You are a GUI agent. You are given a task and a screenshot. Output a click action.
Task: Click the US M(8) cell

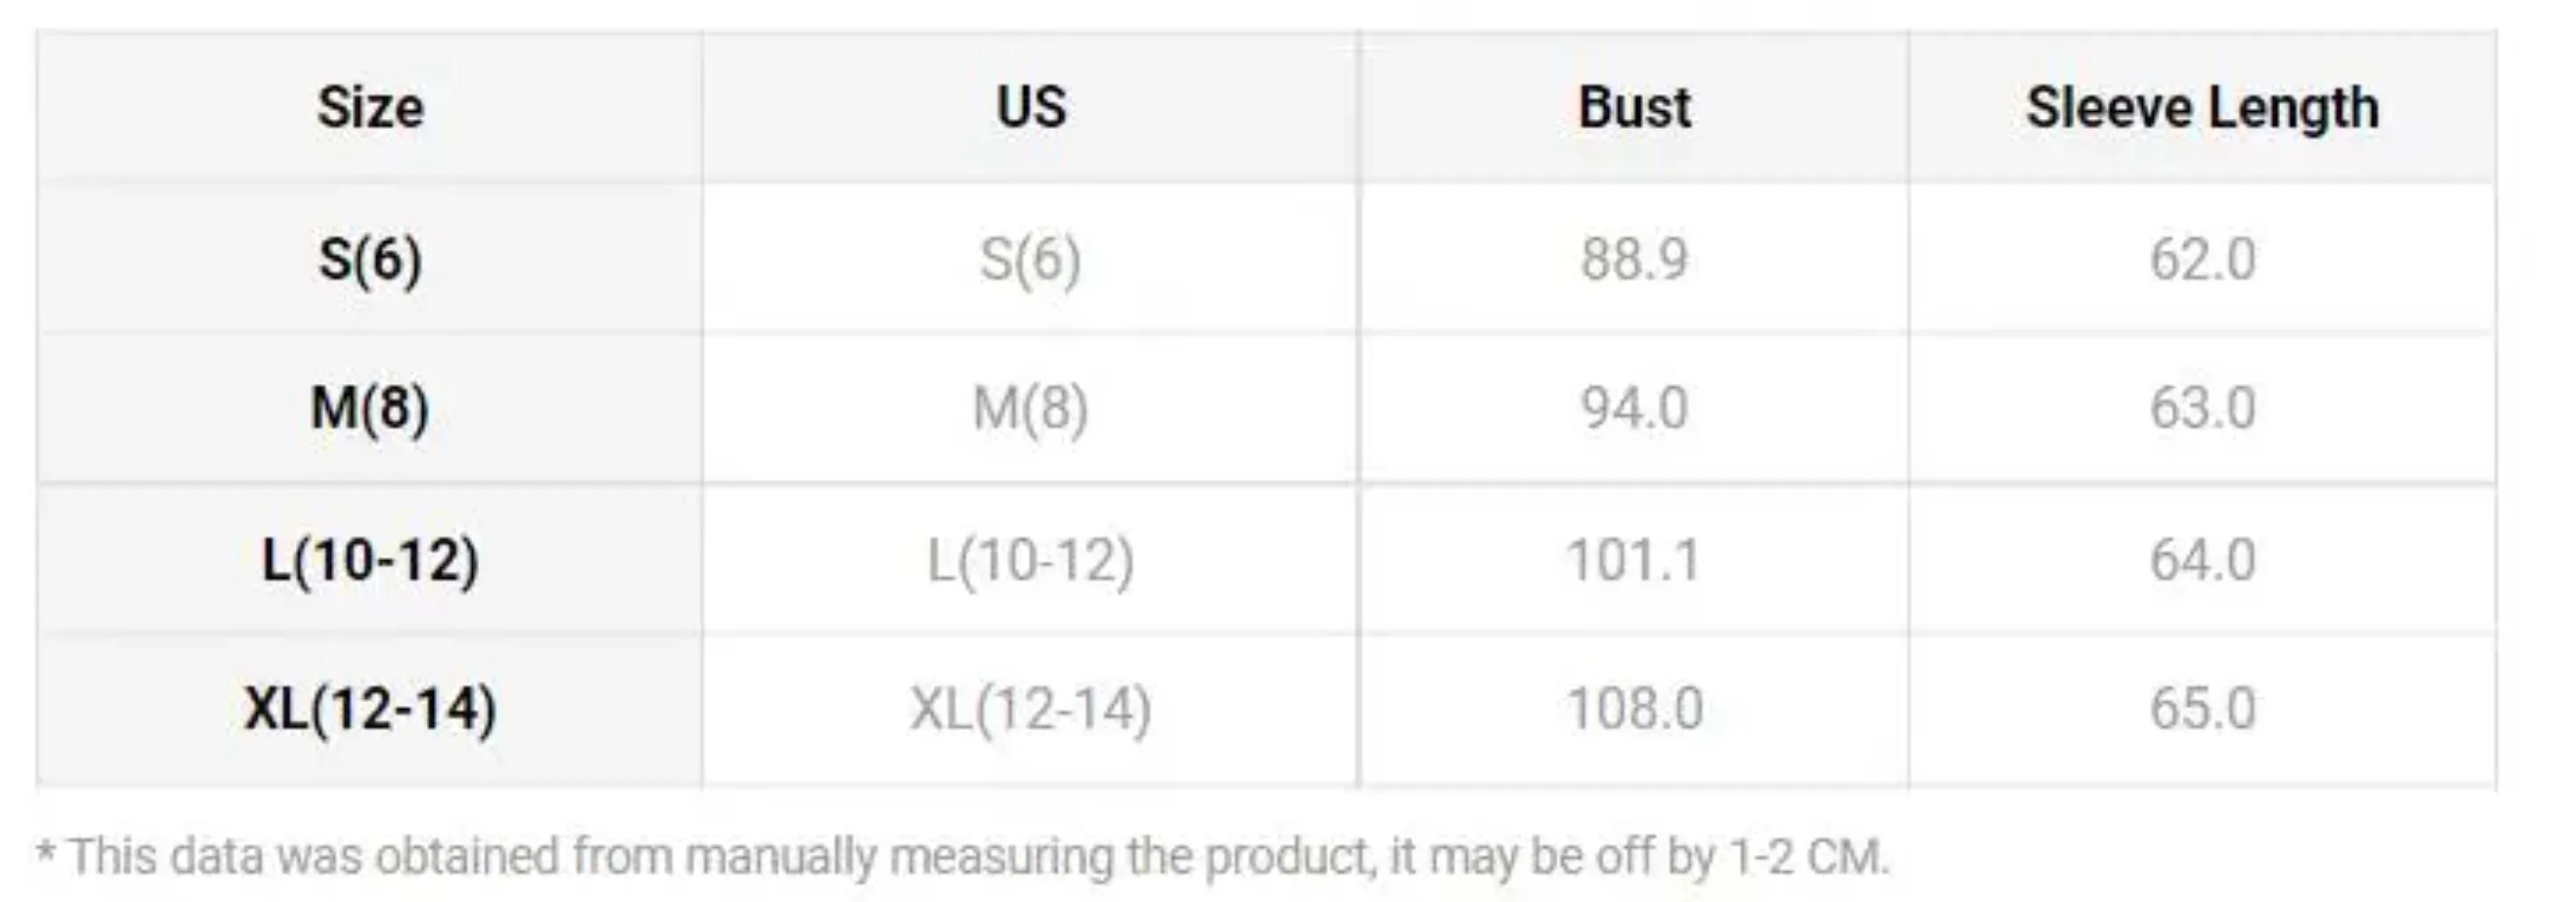tap(1030, 408)
